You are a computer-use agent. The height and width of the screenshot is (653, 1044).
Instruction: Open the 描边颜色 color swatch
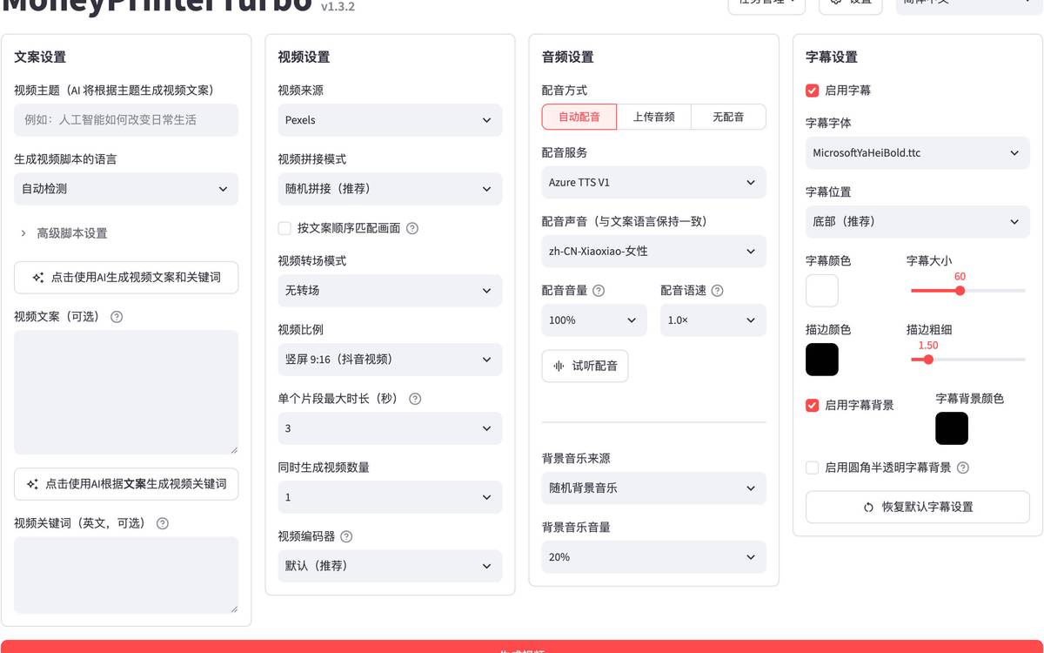pos(822,360)
